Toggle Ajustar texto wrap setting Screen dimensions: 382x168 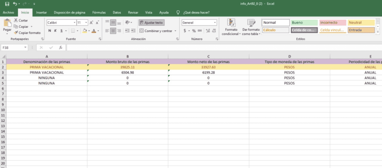pyautogui.click(x=151, y=23)
